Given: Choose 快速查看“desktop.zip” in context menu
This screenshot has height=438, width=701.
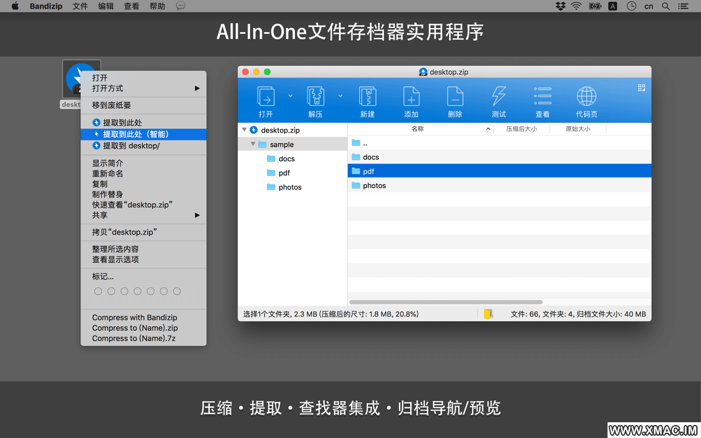Looking at the screenshot, I should tap(144, 204).
